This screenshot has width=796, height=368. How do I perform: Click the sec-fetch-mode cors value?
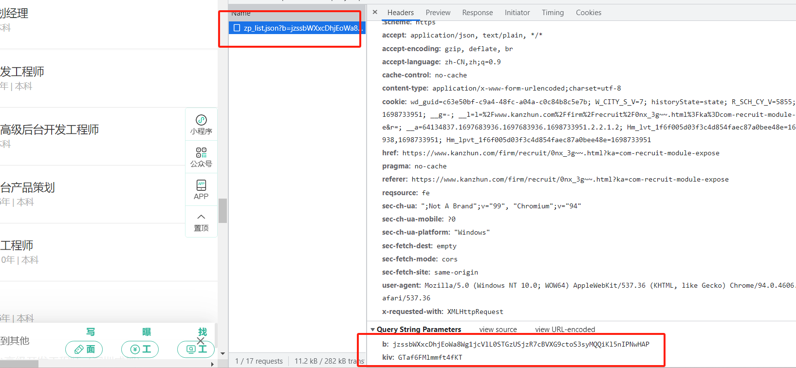tap(449, 259)
